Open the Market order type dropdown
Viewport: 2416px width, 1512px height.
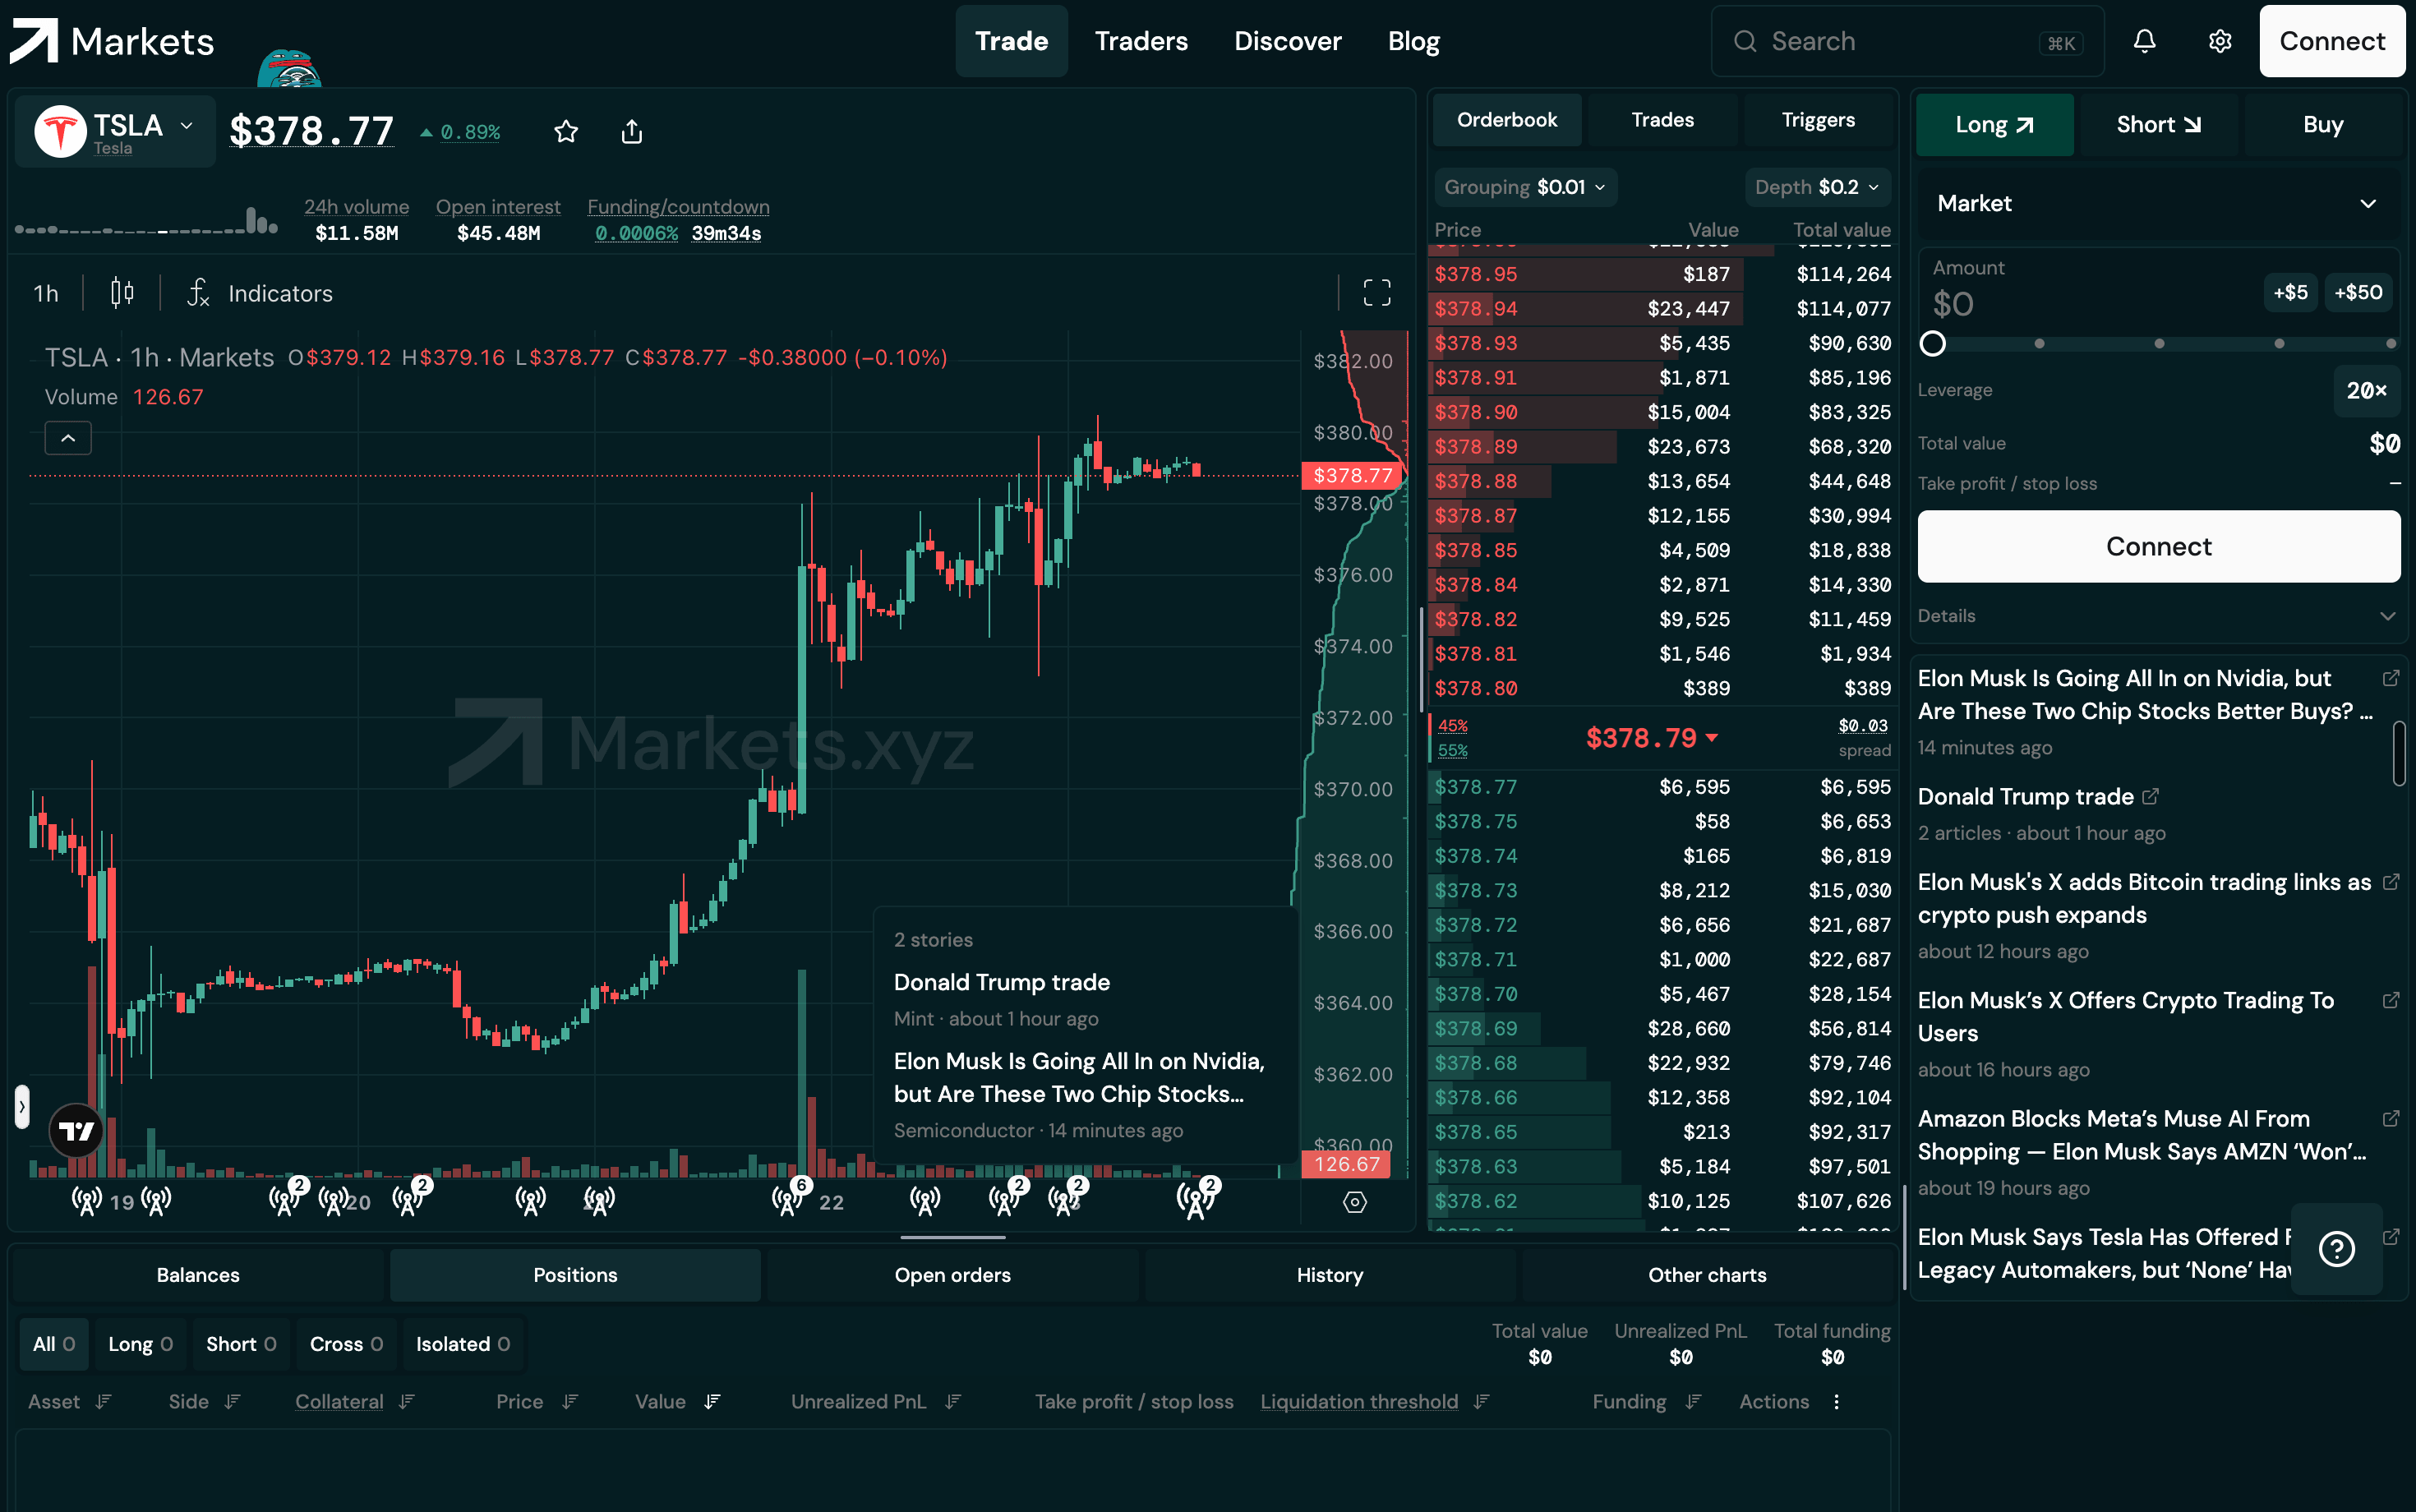pyautogui.click(x=2158, y=203)
